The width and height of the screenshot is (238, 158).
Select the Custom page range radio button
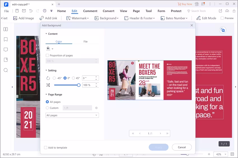47,108
